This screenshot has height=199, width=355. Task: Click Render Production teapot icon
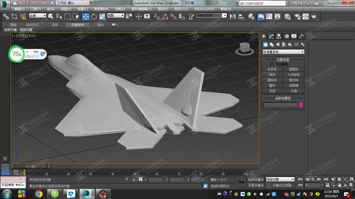pyautogui.click(x=314, y=16)
